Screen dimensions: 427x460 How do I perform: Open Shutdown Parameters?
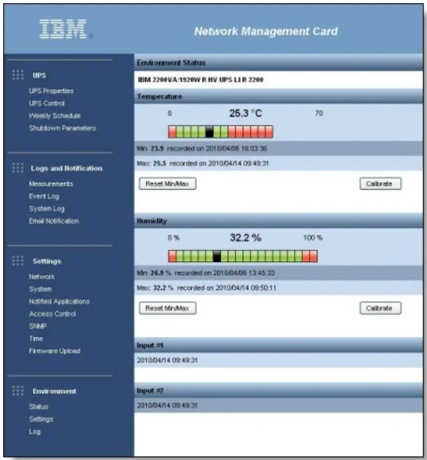coord(62,128)
